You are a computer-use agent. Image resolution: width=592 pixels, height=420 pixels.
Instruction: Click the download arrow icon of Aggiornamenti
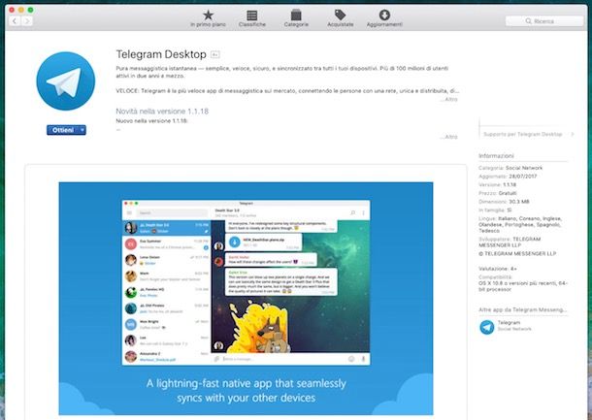point(384,15)
